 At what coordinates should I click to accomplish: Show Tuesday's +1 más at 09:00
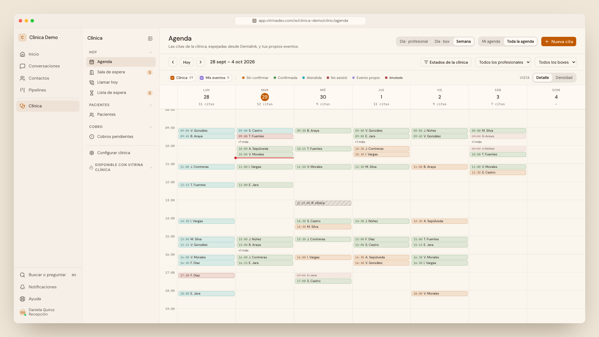coord(243,142)
